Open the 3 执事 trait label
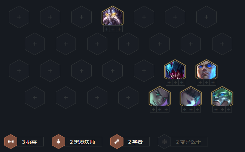Viewport: 245px width, 152px height. click(x=30, y=142)
